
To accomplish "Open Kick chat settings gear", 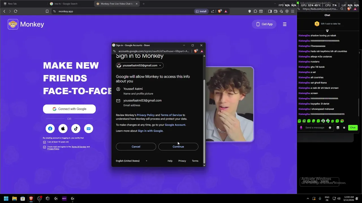I will point(344,128).
